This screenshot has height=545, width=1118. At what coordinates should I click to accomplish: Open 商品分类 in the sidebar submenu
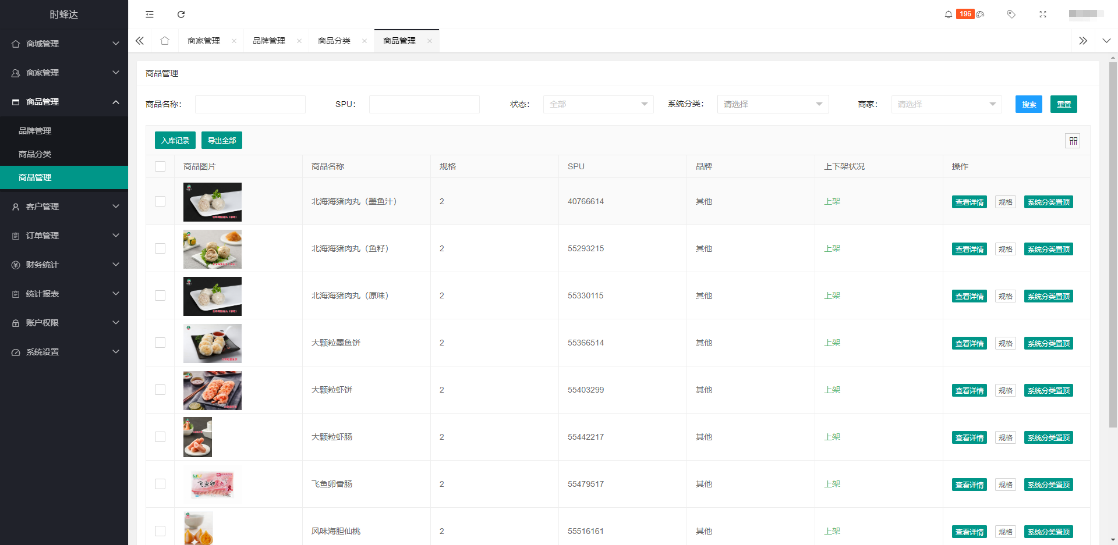pos(64,154)
